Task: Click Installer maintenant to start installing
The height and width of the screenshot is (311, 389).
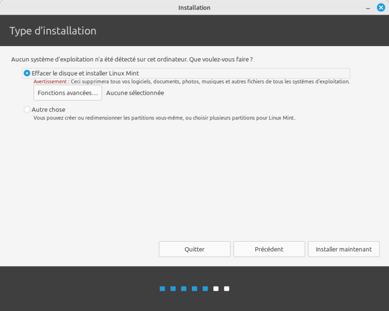Action: 343,249
